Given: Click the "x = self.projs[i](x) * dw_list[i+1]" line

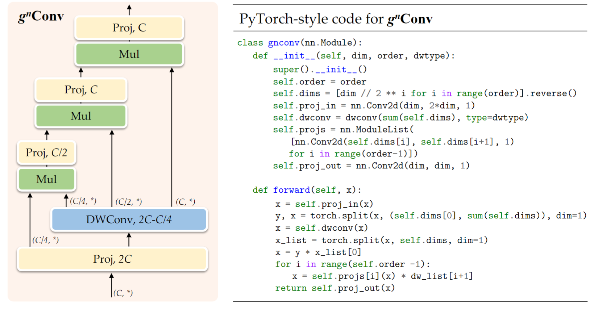Looking at the screenshot, I should tap(382, 276).
